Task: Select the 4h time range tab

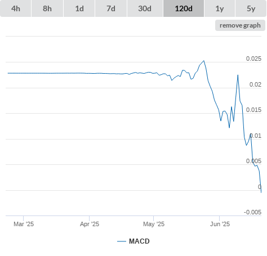Action: 16,8
